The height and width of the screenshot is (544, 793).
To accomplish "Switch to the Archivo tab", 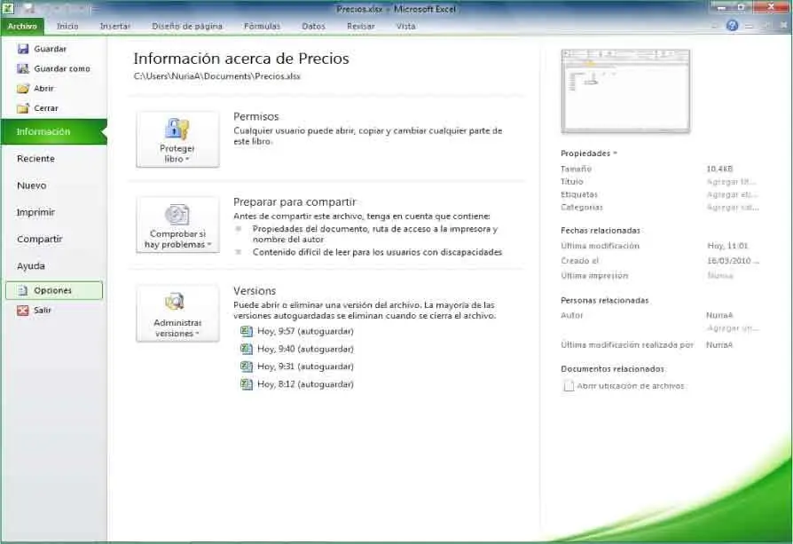I will [x=22, y=27].
